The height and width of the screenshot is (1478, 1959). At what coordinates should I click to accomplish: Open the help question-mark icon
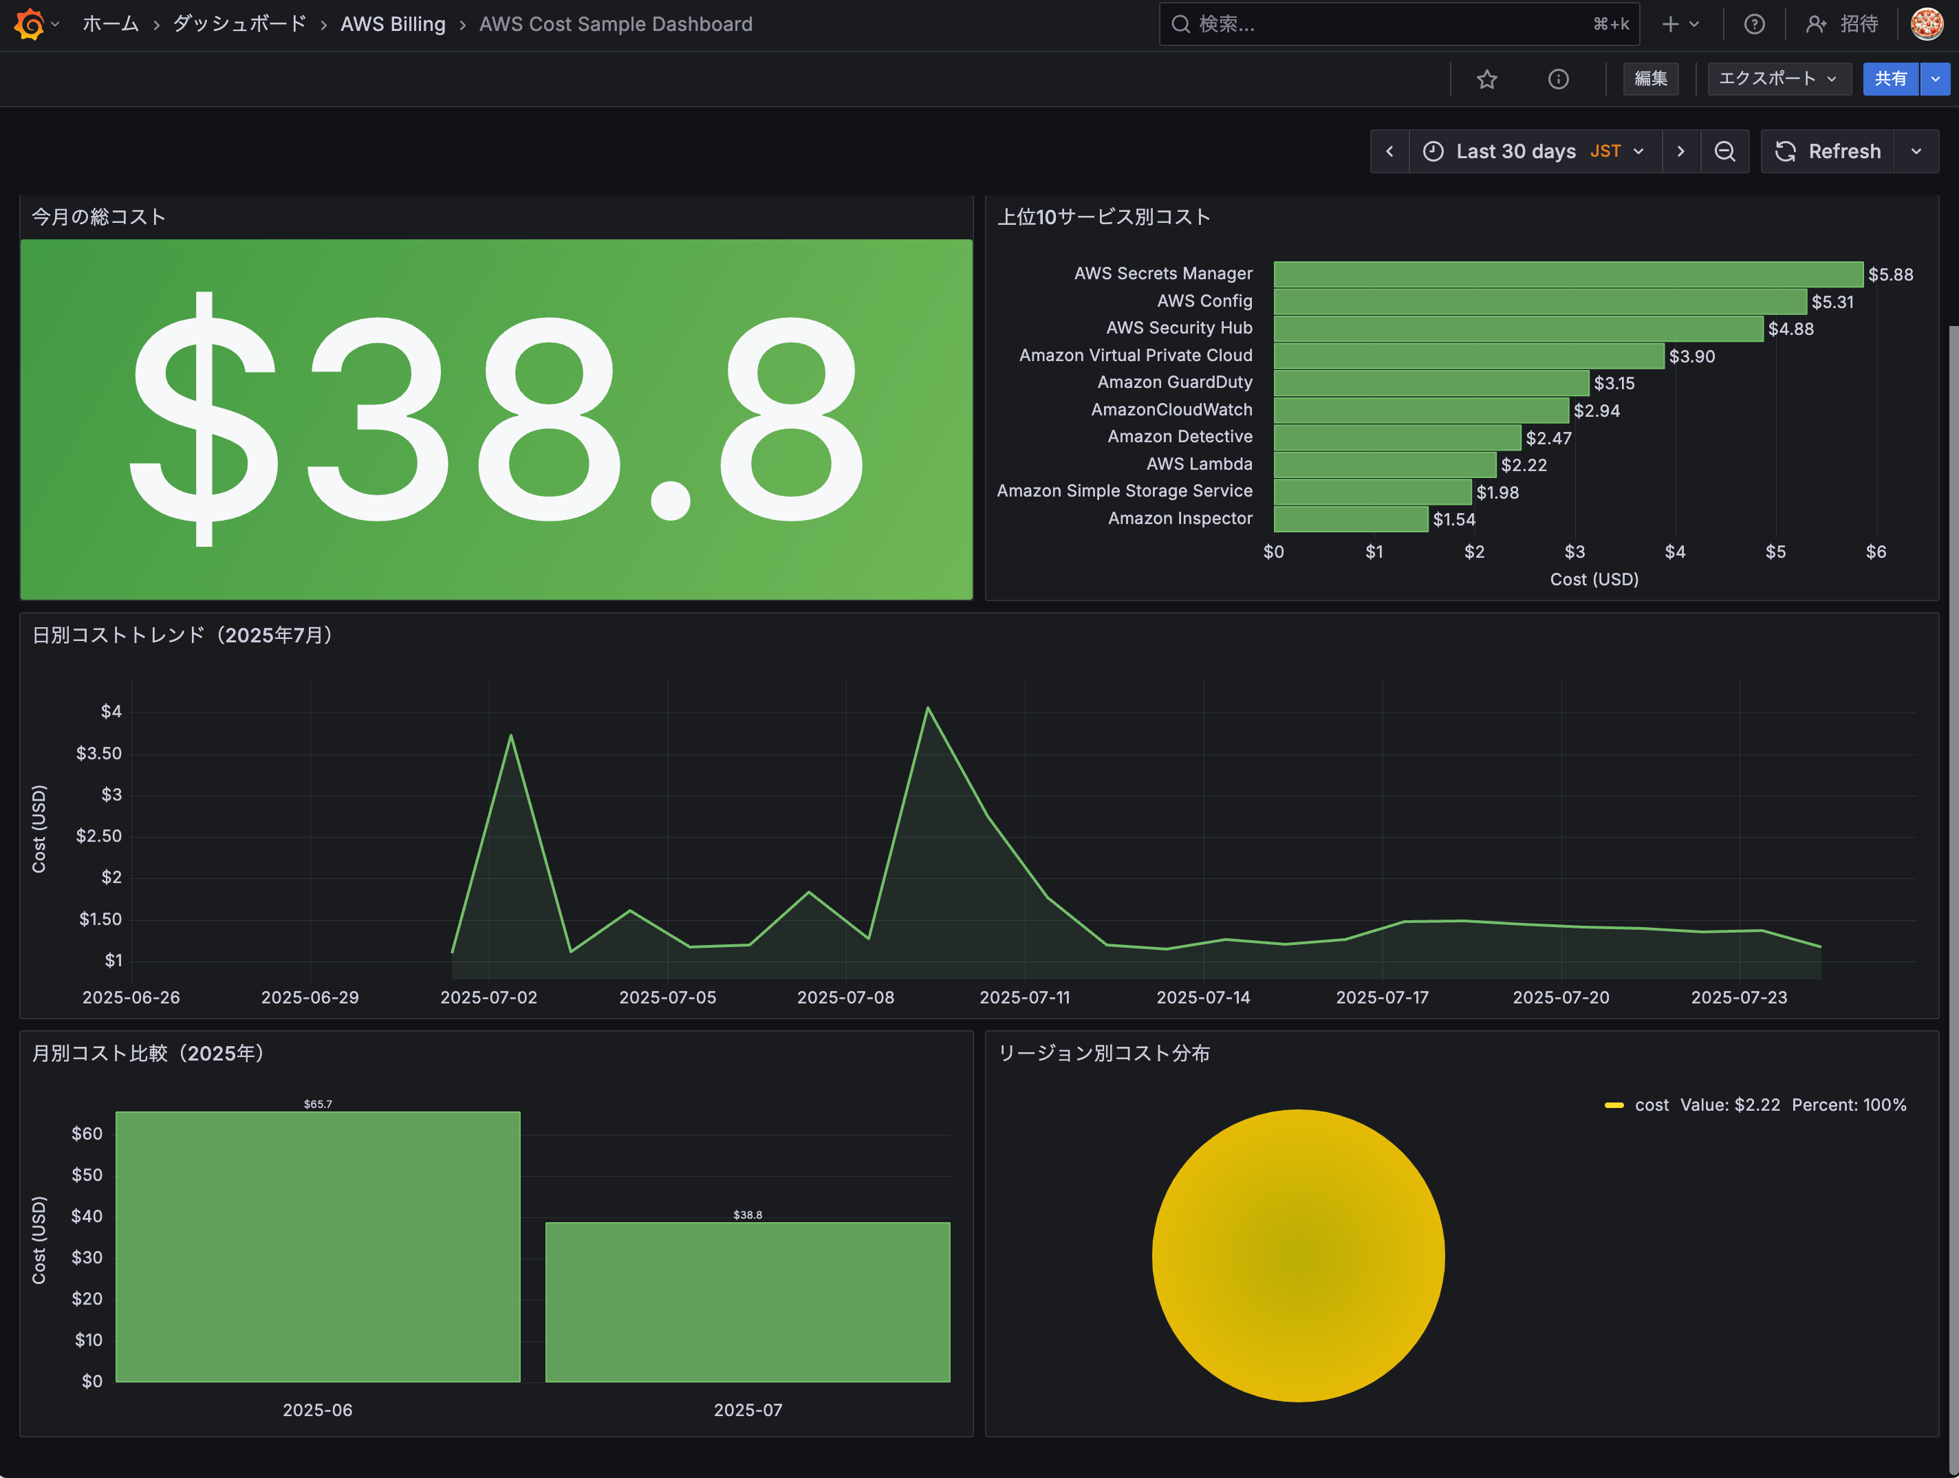[1753, 24]
